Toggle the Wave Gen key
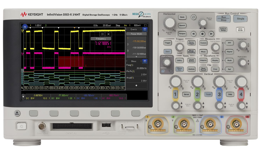The image size is (267, 158). pos(179,69)
